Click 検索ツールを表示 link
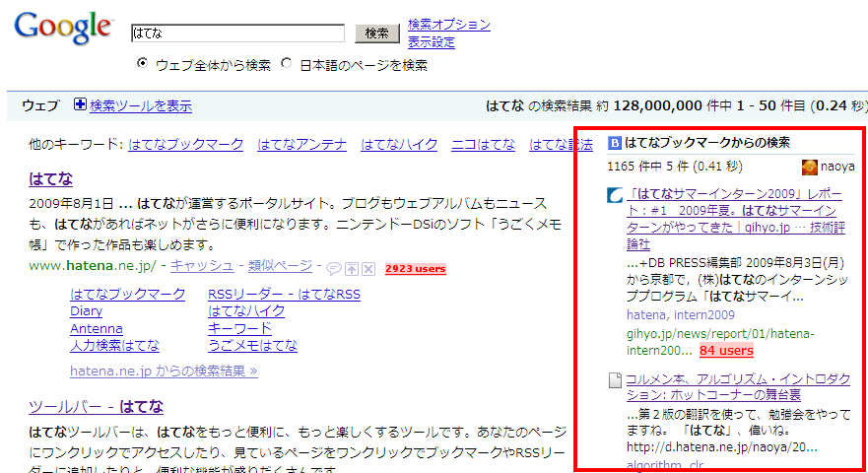The height and width of the screenshot is (473, 868). [x=141, y=105]
